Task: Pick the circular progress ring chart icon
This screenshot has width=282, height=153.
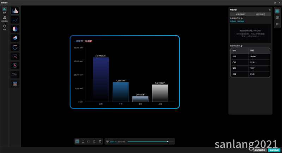Action: (x=15, y=47)
